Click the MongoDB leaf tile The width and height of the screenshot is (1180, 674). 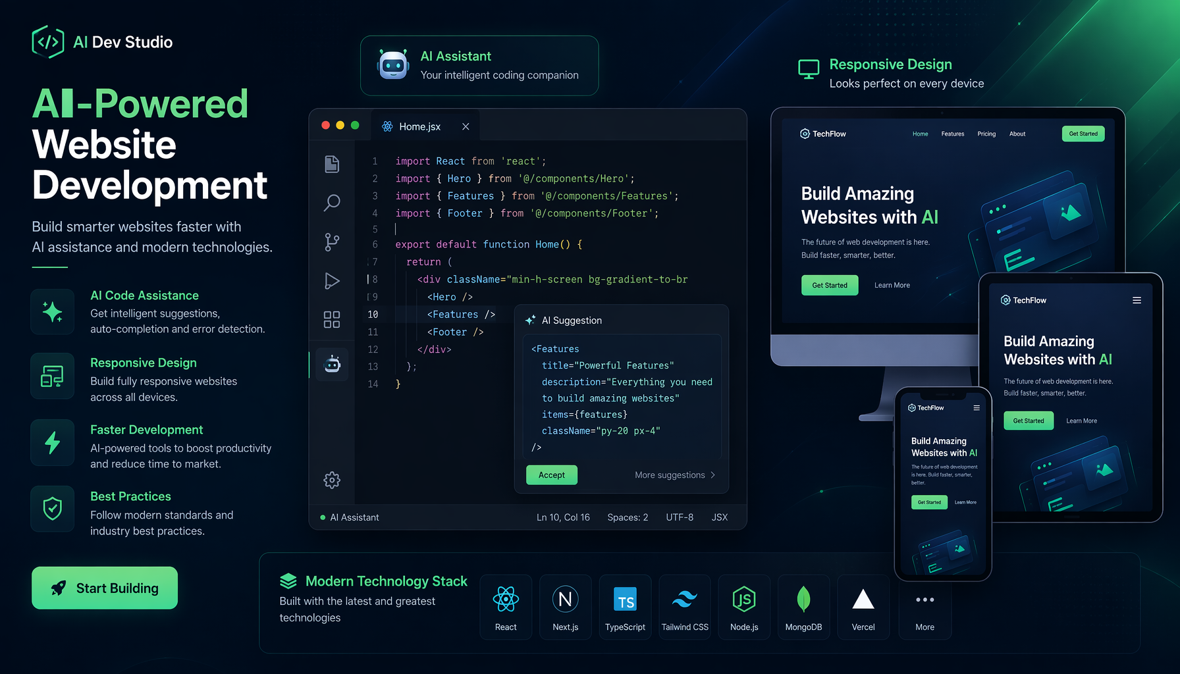point(803,606)
